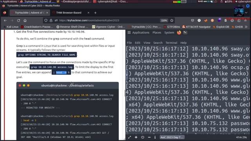
Task: Open the GHDB bookmark
Action: (x=237, y=27)
